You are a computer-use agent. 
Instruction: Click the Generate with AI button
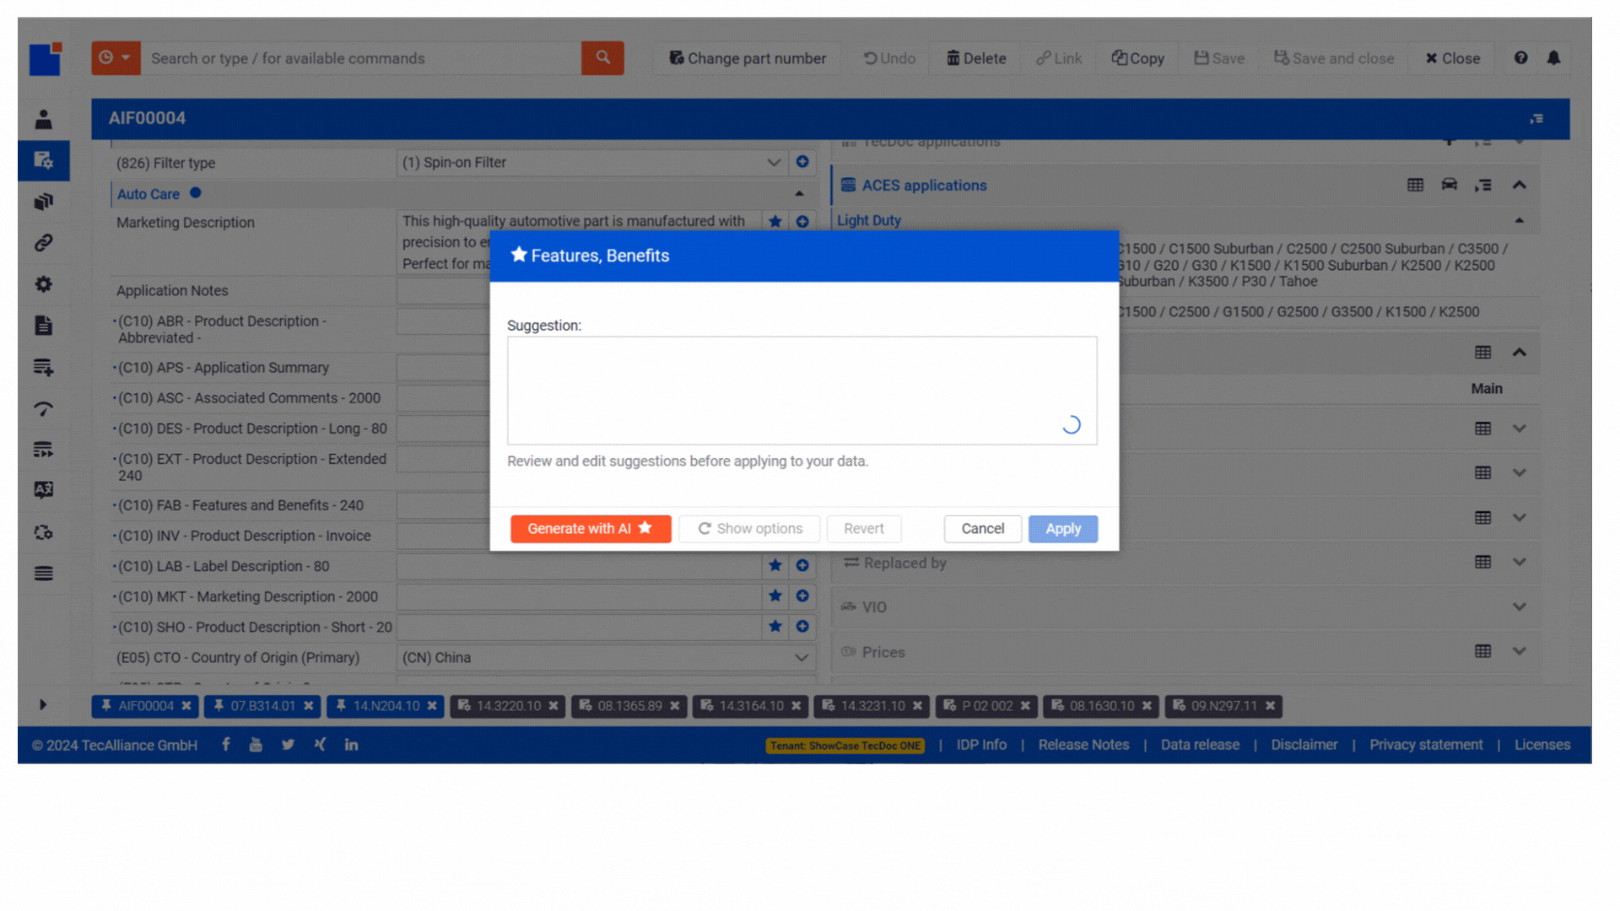[590, 529]
